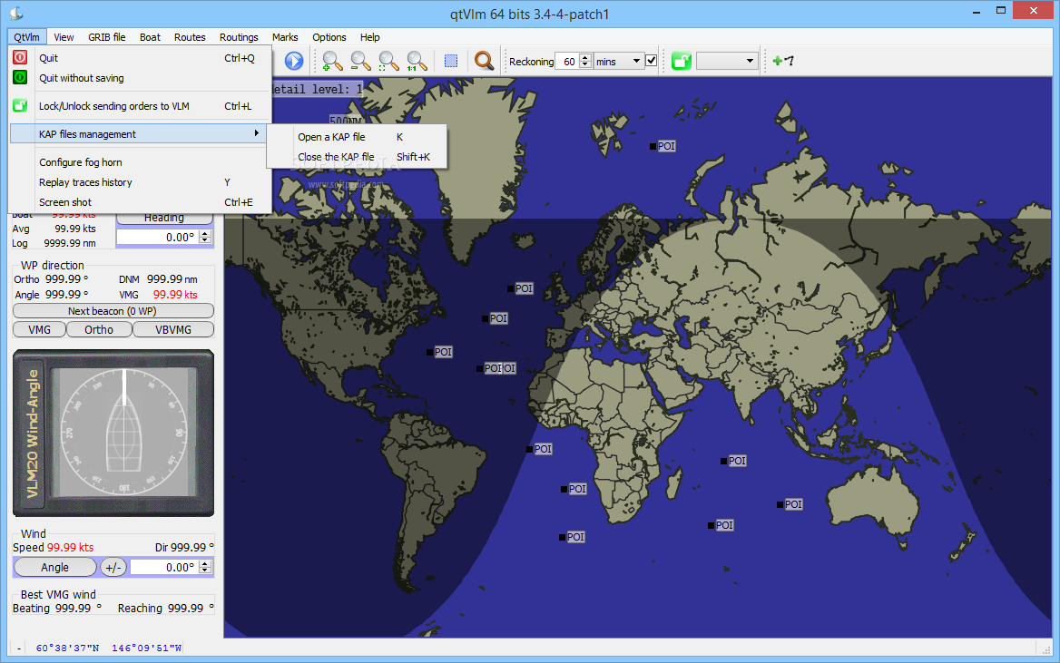Click the longitude 146°09'51"W in status bar

point(147,648)
